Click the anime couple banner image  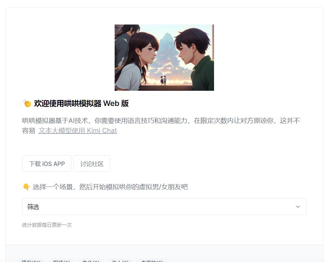click(164, 58)
